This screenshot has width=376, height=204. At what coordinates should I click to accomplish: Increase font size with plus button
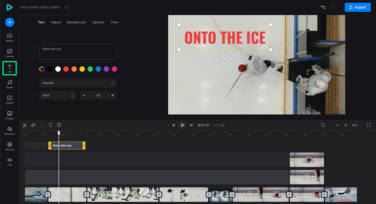[112, 95]
